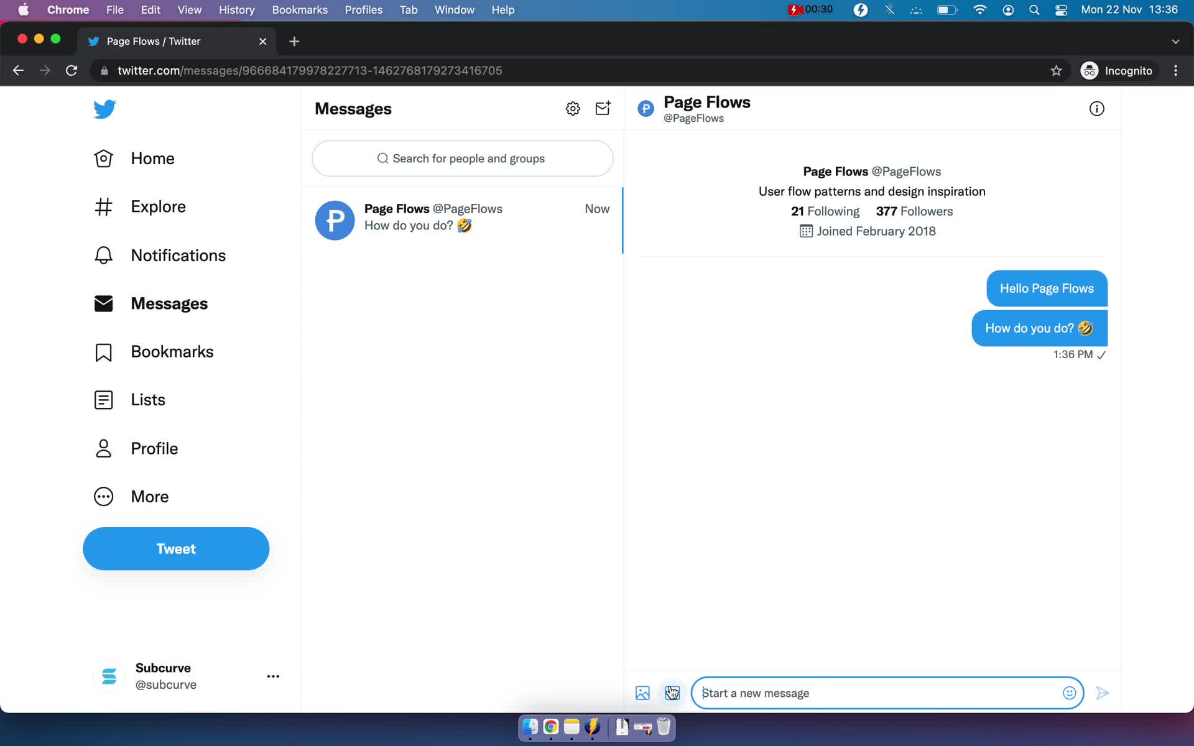Close the Page Flows / Twitter tab

[262, 41]
